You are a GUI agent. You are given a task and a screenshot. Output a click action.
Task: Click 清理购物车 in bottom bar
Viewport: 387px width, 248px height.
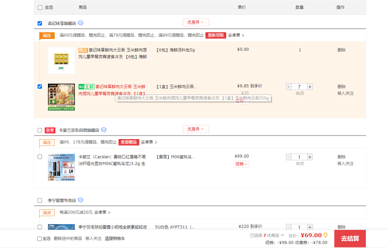click(x=115, y=238)
